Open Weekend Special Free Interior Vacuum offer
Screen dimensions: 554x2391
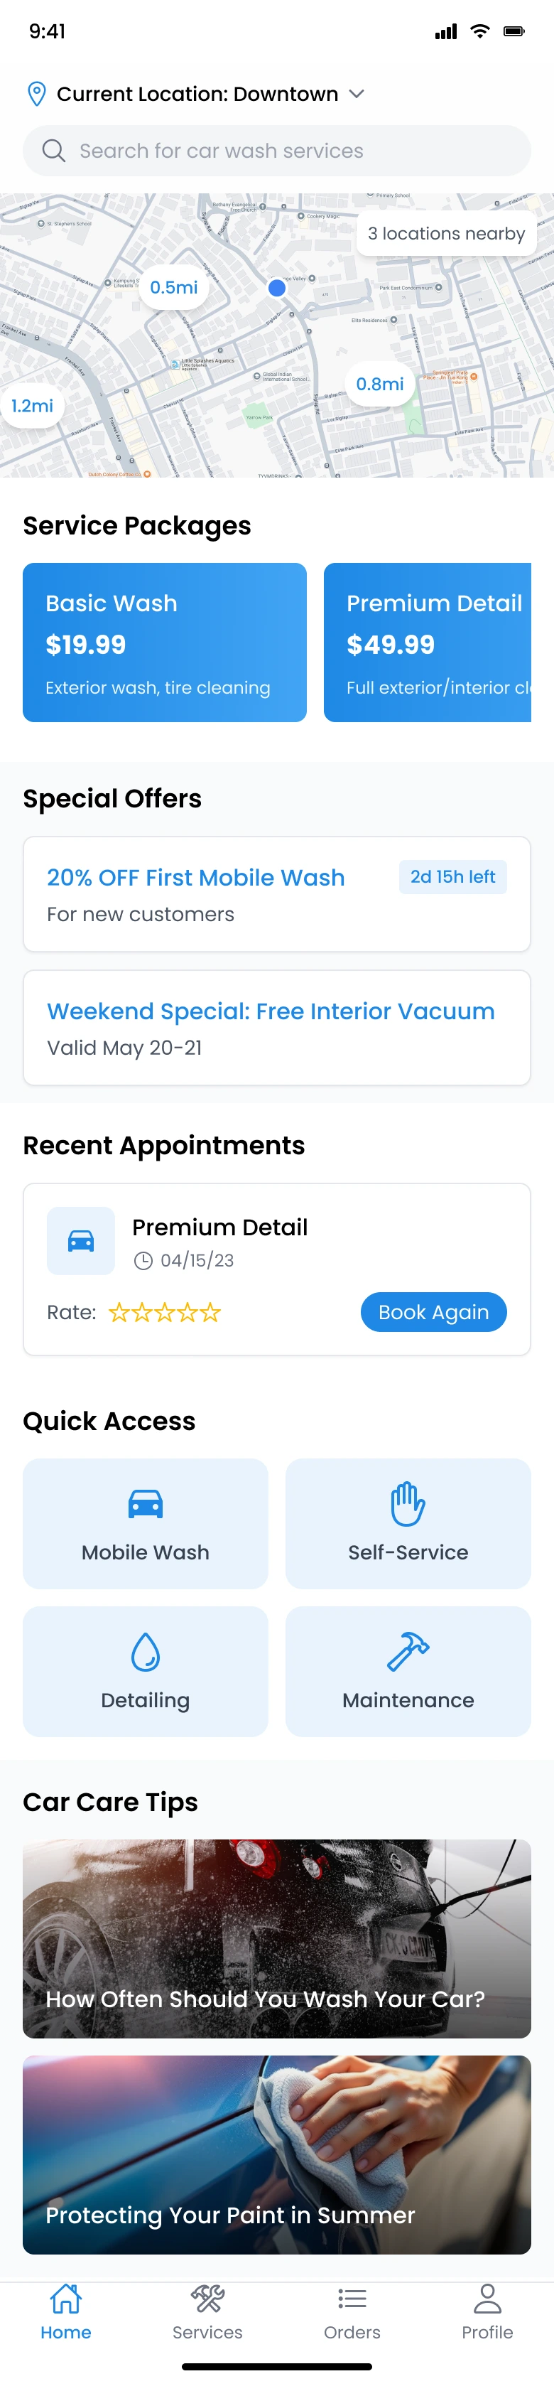[276, 1028]
